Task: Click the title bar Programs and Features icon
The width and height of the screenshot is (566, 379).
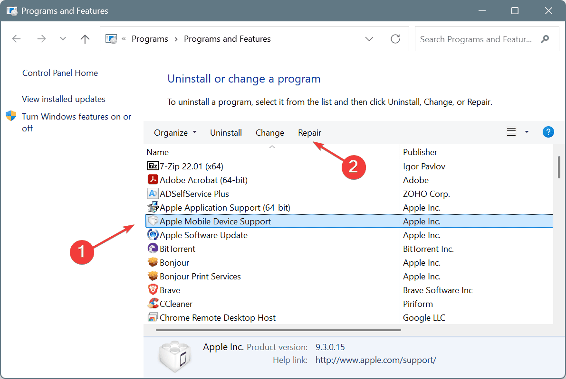Action: 12,11
